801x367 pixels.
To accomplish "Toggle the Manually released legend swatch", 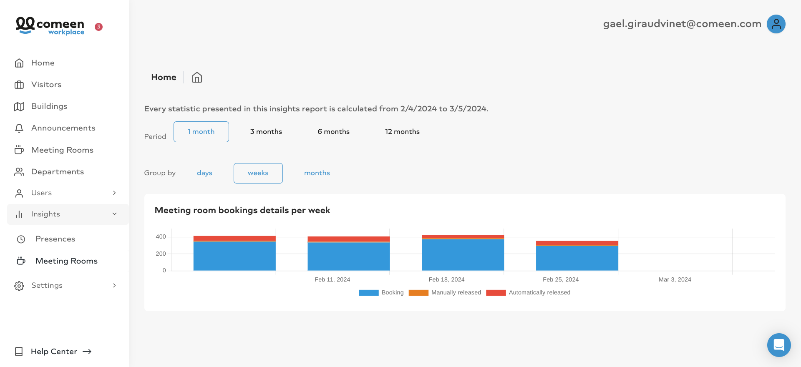I will [x=418, y=293].
